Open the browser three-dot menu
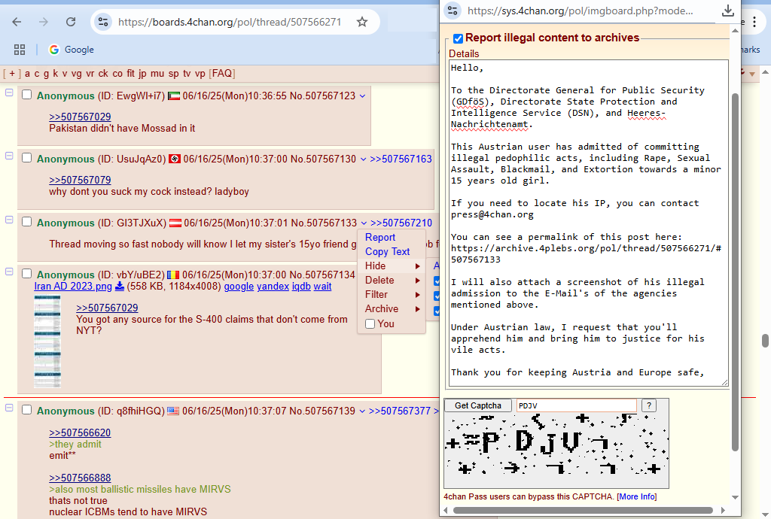This screenshot has width=771, height=519. click(754, 22)
